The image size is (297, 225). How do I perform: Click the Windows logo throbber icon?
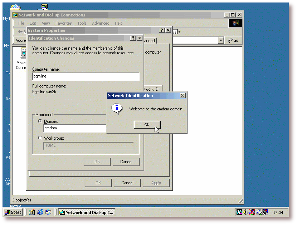[235, 23]
